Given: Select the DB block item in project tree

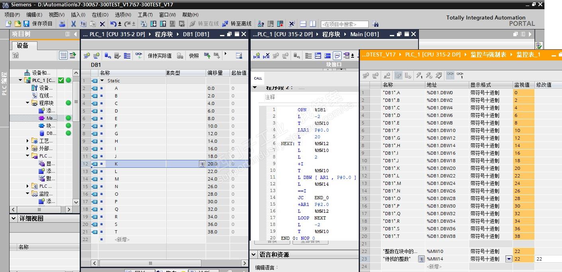Looking at the screenshot, I should [x=48, y=133].
